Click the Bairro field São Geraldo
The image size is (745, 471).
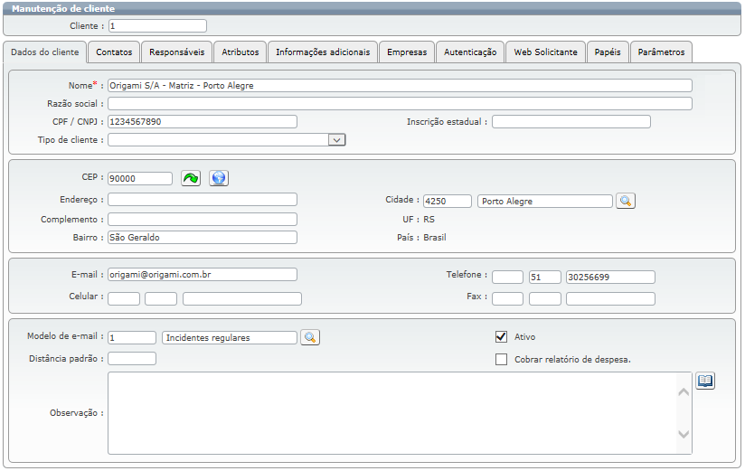[203, 237]
